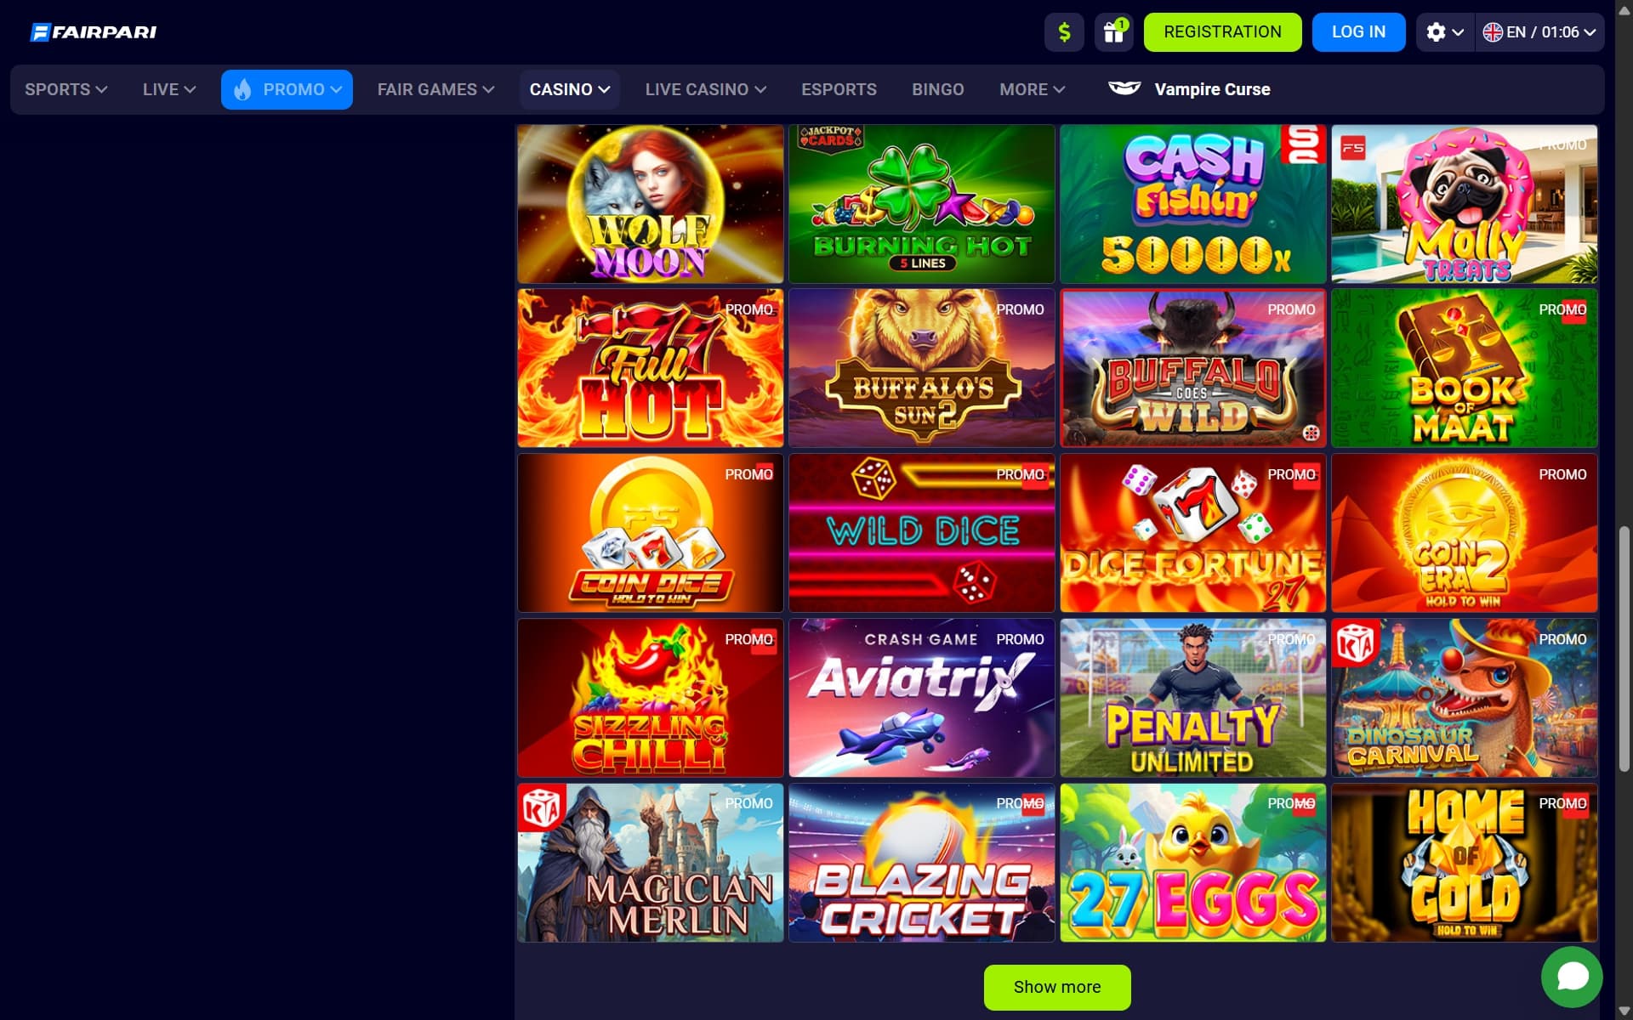The height and width of the screenshot is (1020, 1633).
Task: Click the Vampire Curse fangs icon
Action: coord(1124,88)
